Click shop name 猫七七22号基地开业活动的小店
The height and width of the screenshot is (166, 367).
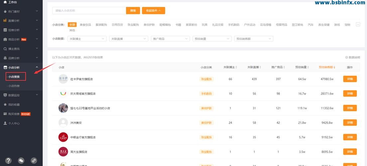coord(90,108)
